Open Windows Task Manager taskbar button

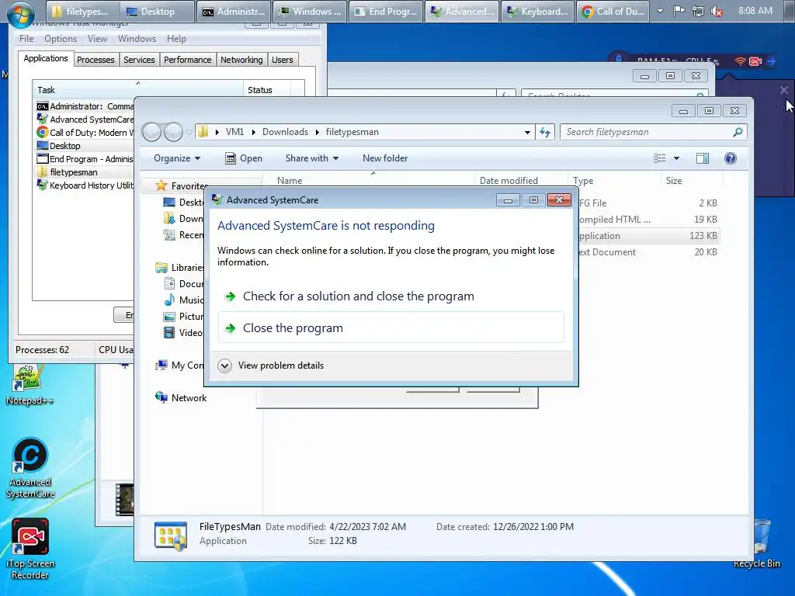(x=310, y=11)
